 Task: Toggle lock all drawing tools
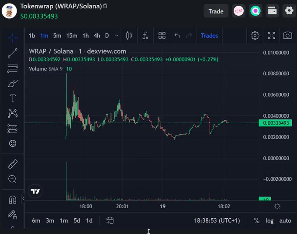coord(12,215)
